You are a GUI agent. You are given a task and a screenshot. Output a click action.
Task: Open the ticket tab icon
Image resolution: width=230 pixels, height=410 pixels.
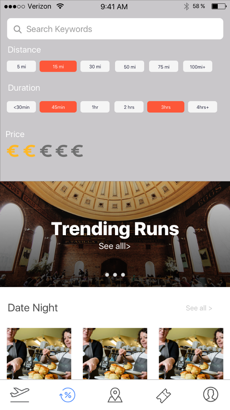tap(164, 395)
